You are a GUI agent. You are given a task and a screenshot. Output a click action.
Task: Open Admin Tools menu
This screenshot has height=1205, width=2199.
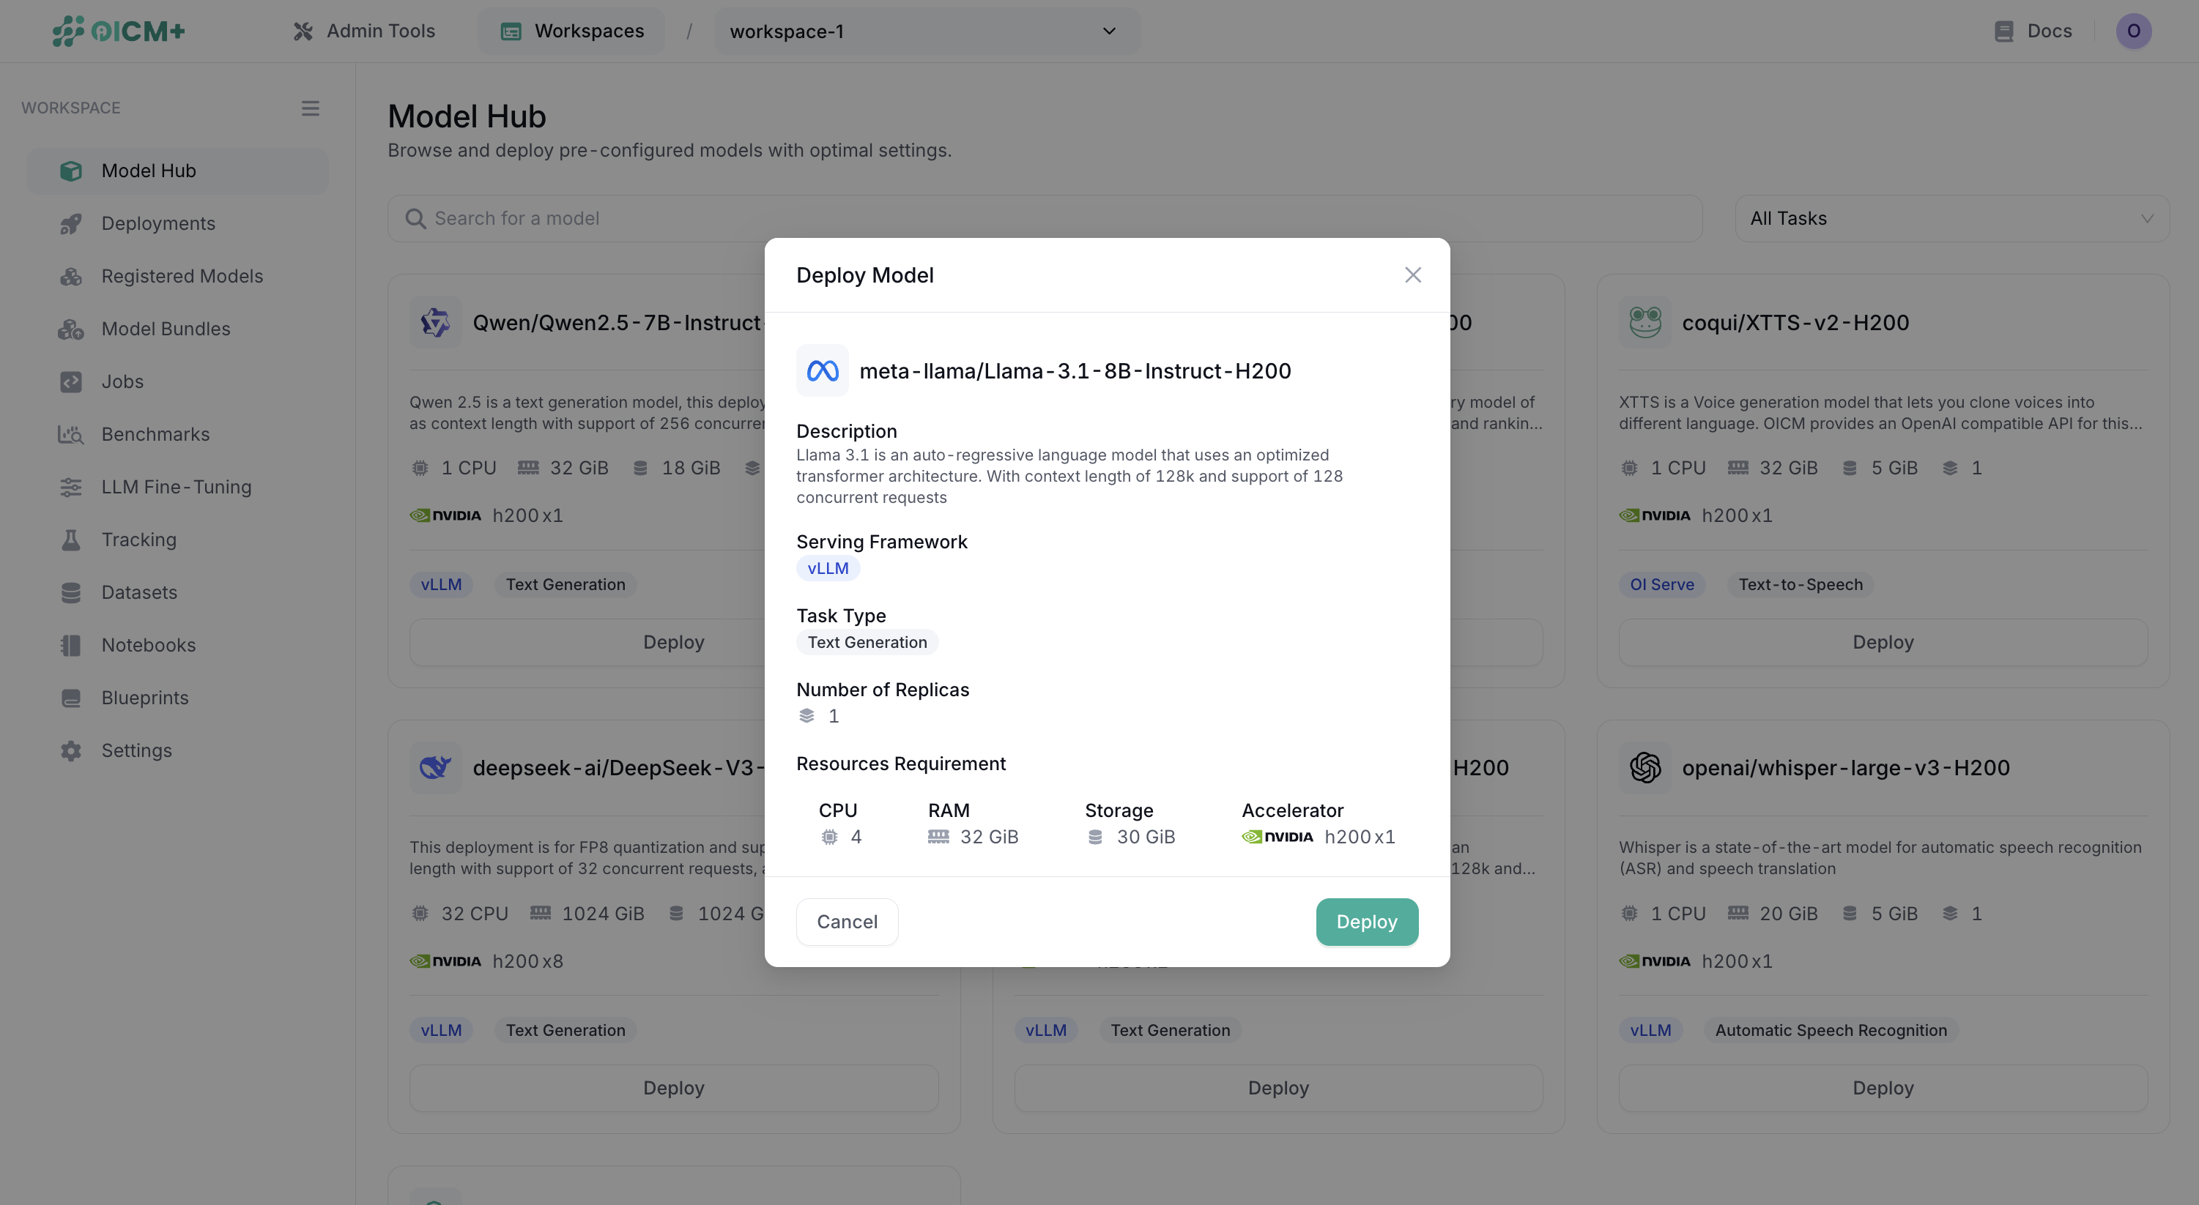tap(365, 31)
